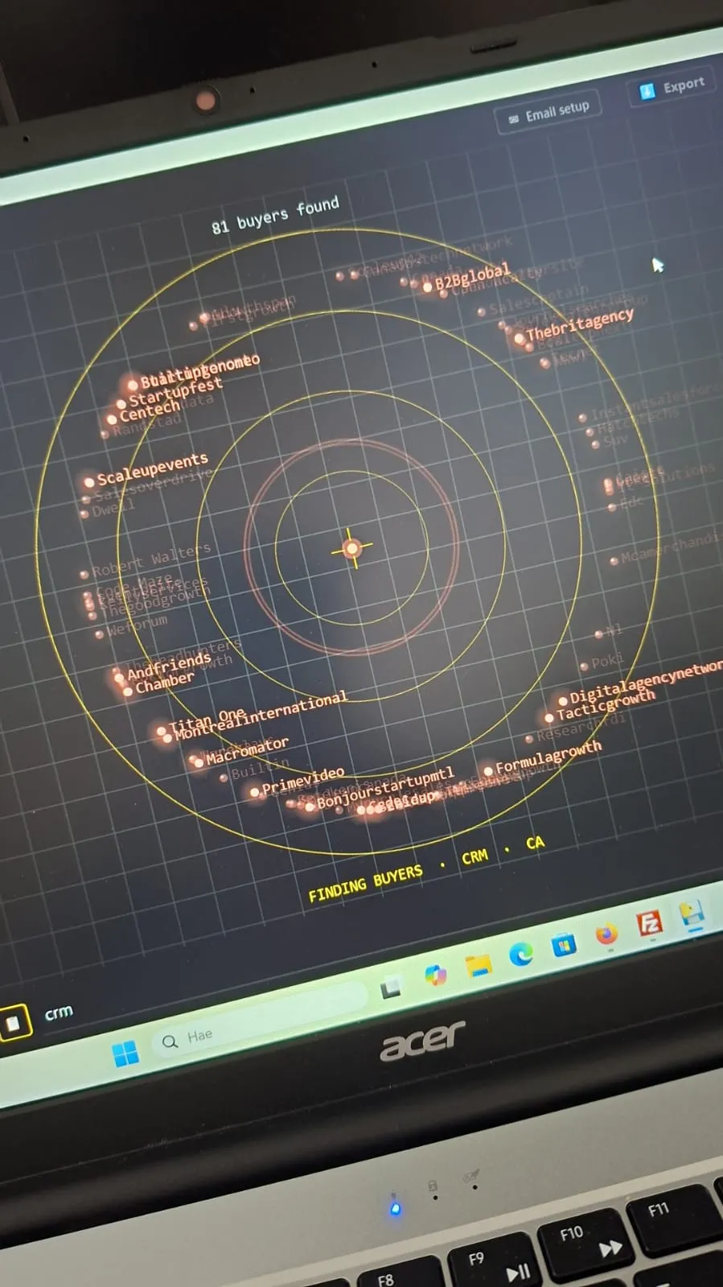The height and width of the screenshot is (1287, 723).
Task: Select the Digitalagencynetwork buyer label
Action: (x=646, y=681)
